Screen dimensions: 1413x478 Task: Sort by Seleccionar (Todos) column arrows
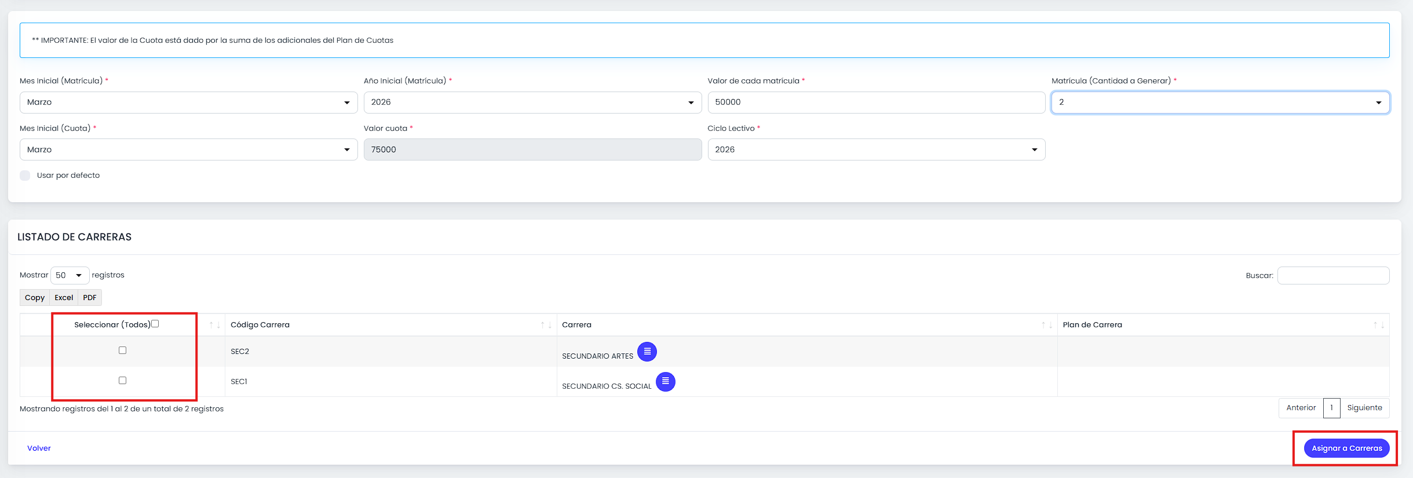pyautogui.click(x=214, y=325)
